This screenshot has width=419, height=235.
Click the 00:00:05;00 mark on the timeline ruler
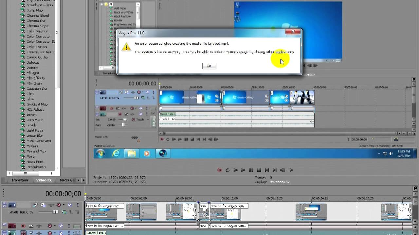click(x=138, y=198)
